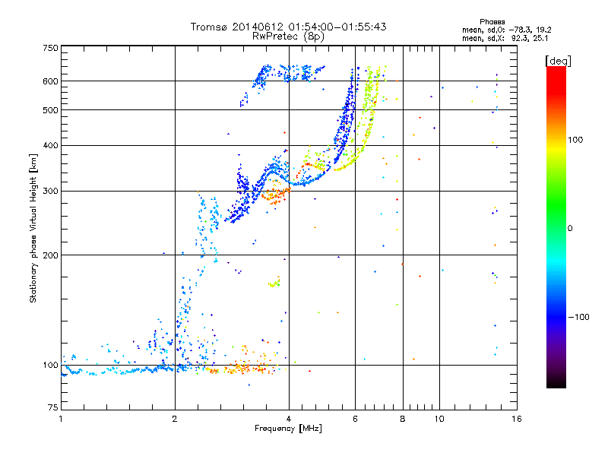Click the rainbow phase colorbar
The width and height of the screenshot is (608, 456).
556,226
